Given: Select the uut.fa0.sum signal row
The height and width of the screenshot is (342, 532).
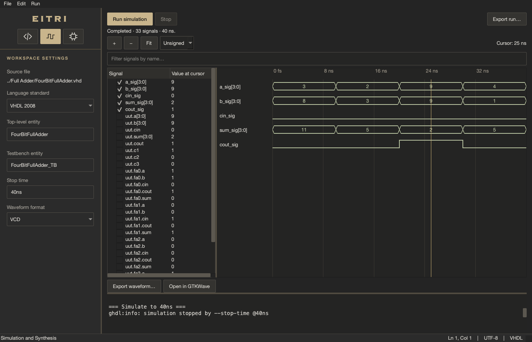Looking at the screenshot, I should click(159, 198).
